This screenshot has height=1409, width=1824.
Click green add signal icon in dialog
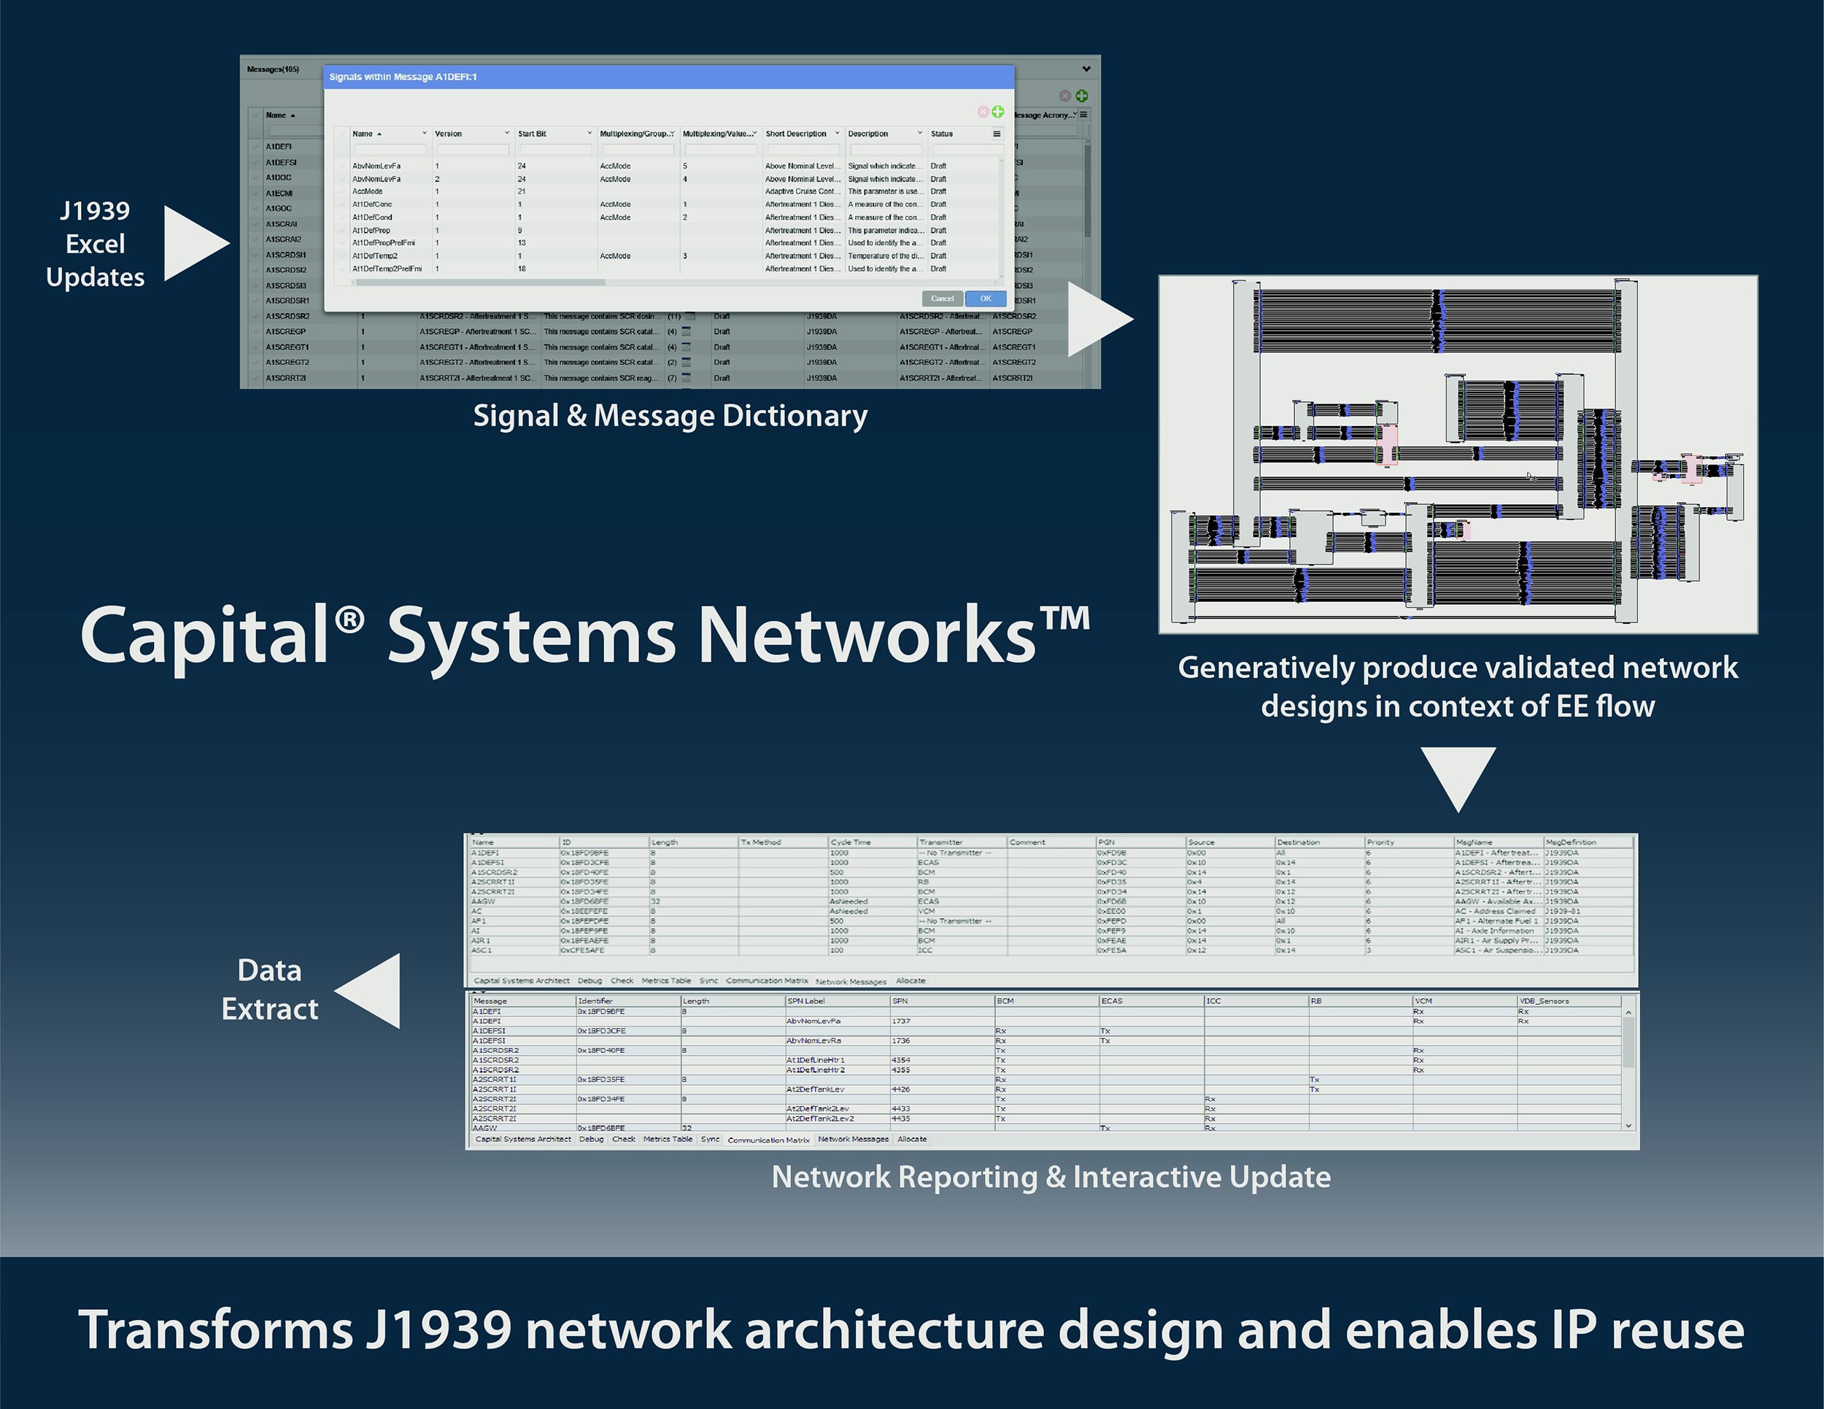pos(997,112)
